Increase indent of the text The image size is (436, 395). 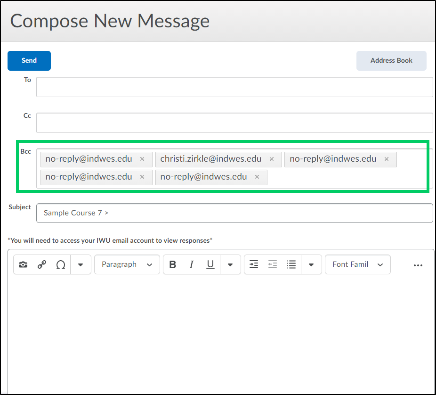tap(254, 264)
